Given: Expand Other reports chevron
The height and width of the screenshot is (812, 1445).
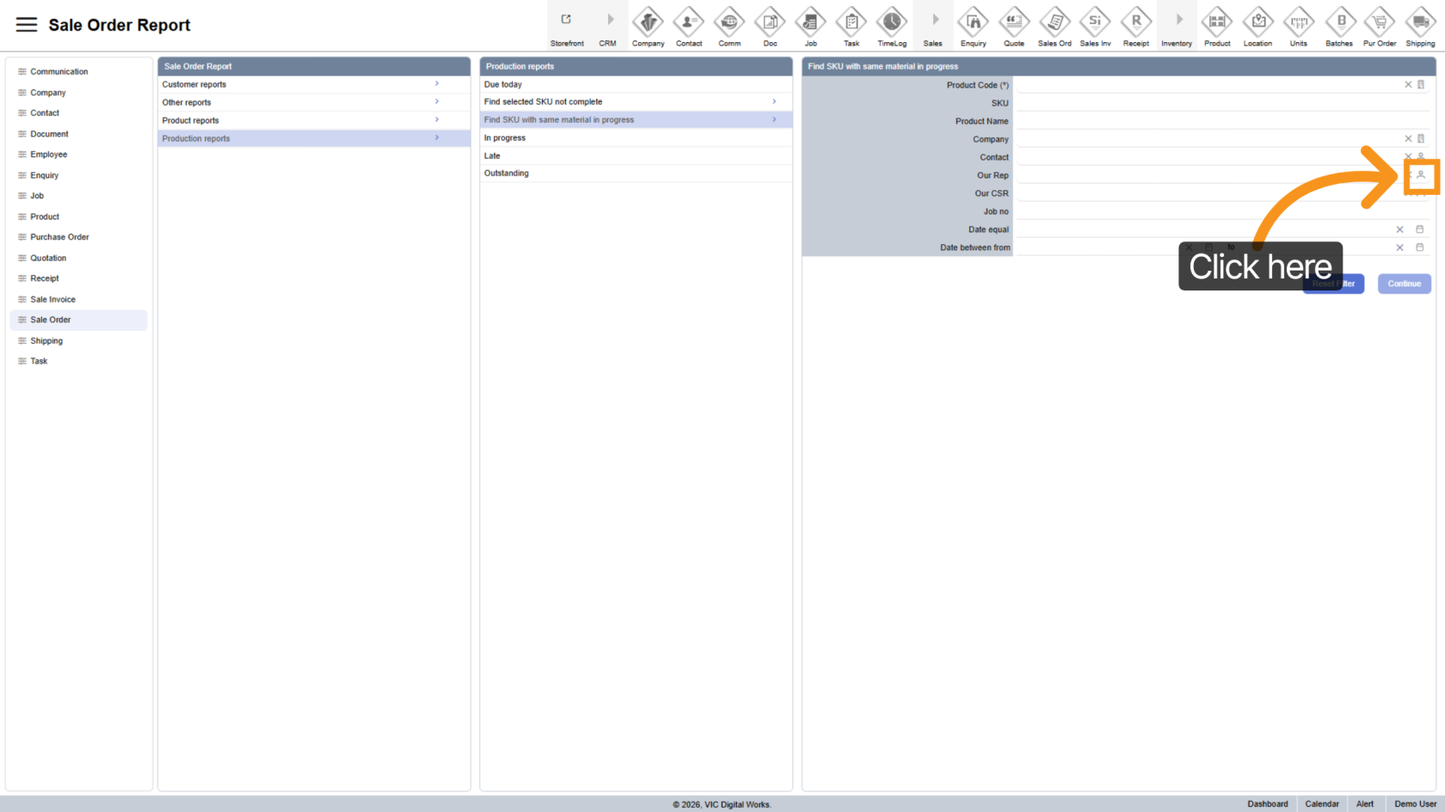Looking at the screenshot, I should (437, 102).
